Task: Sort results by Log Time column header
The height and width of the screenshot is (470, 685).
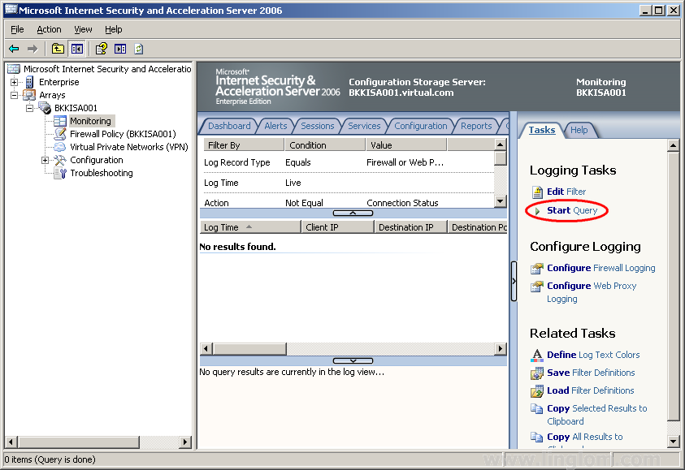Action: pyautogui.click(x=250, y=227)
